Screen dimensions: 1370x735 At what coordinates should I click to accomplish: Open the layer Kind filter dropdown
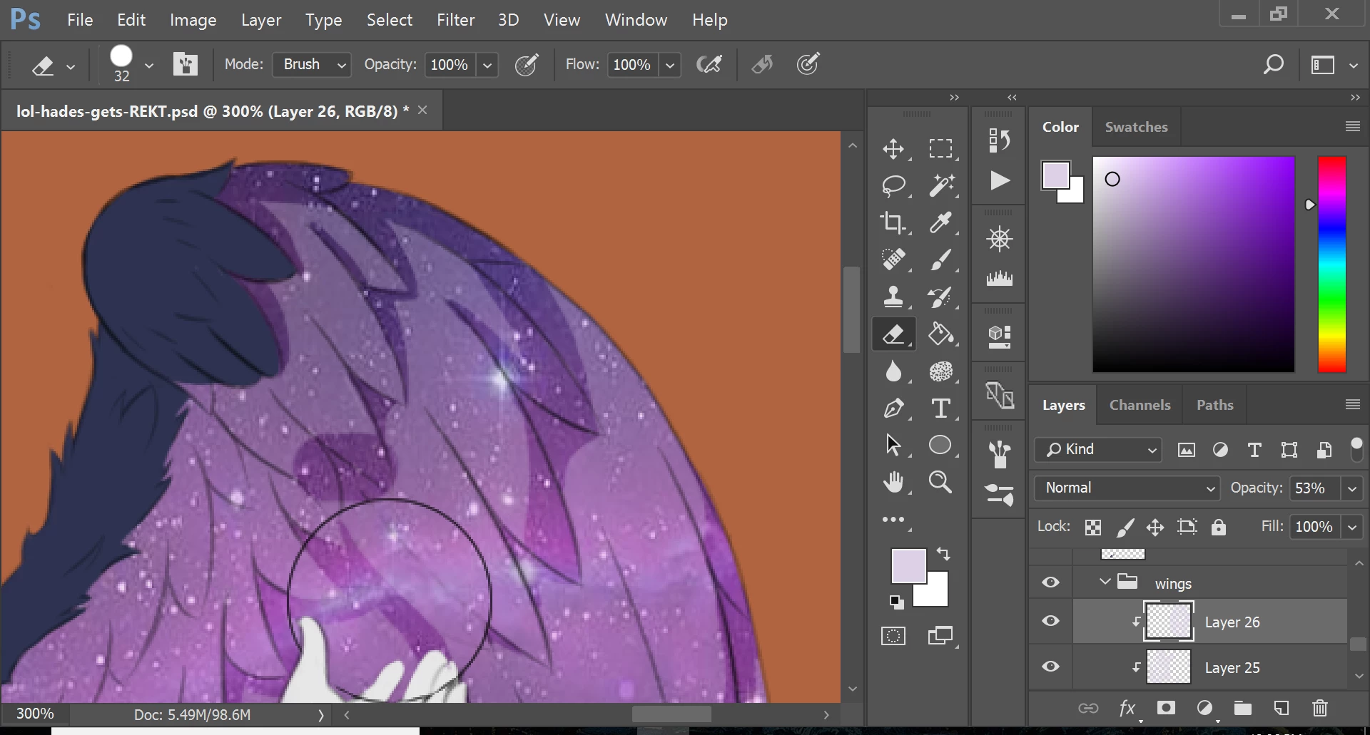[x=1098, y=449]
